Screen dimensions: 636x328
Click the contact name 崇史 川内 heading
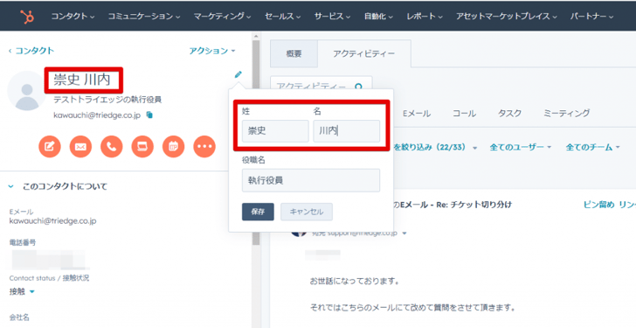pos(82,80)
